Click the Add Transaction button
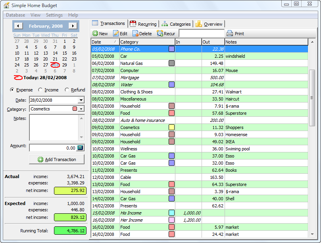321x243 pixels. click(57, 159)
